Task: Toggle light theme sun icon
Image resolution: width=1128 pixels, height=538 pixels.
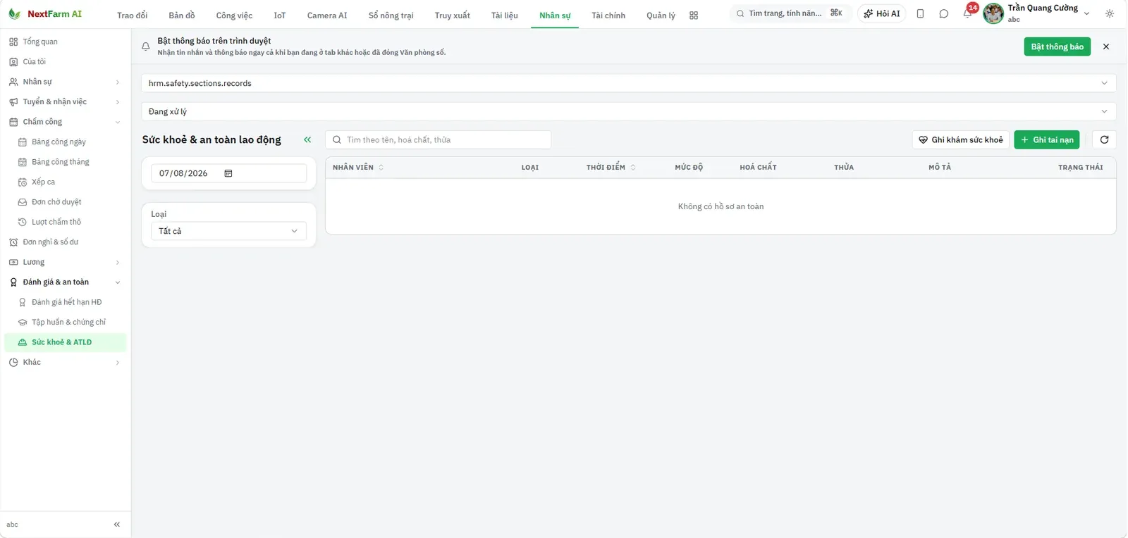Action: (x=1110, y=14)
